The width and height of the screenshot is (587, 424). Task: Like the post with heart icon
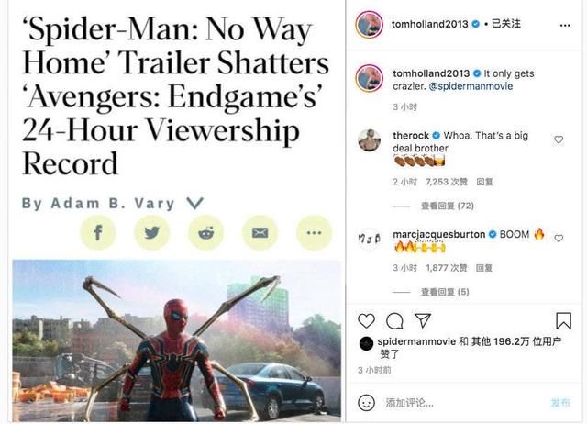pos(366,321)
